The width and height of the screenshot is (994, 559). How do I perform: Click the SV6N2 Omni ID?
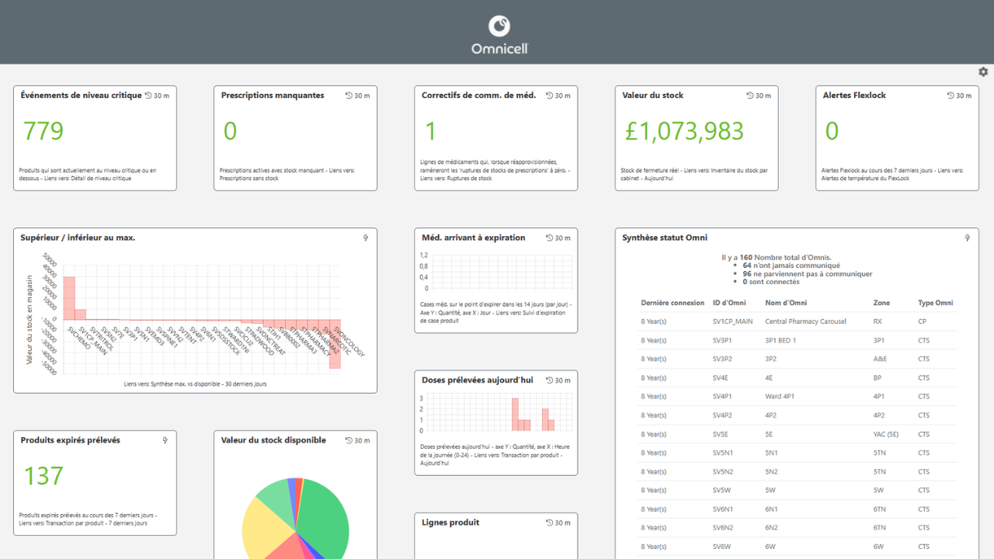click(723, 527)
